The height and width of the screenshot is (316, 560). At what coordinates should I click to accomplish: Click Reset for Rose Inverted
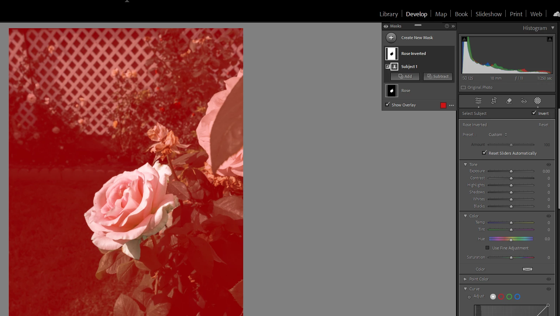point(543,125)
